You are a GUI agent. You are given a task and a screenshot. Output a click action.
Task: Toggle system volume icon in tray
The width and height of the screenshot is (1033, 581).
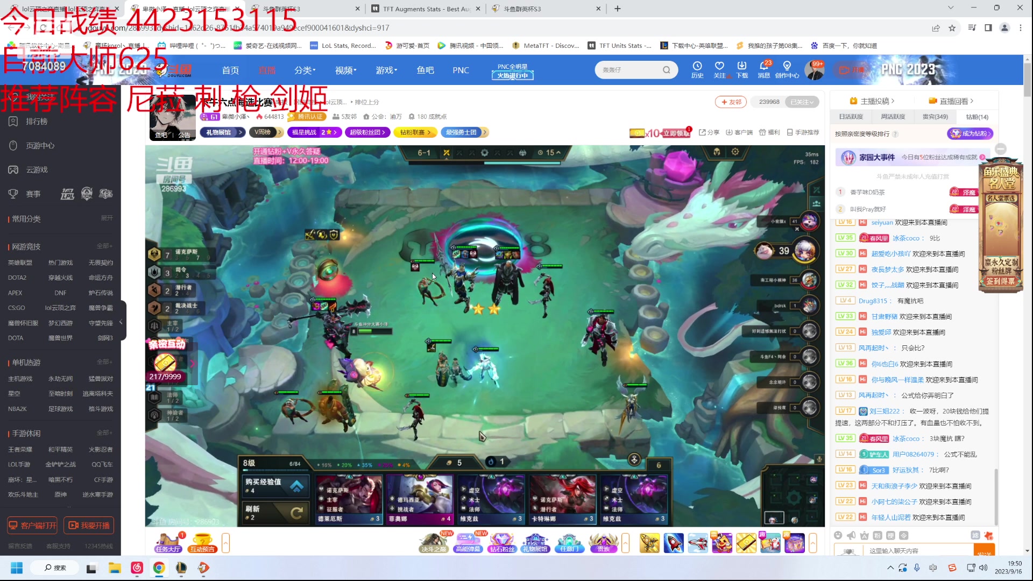coord(983,568)
